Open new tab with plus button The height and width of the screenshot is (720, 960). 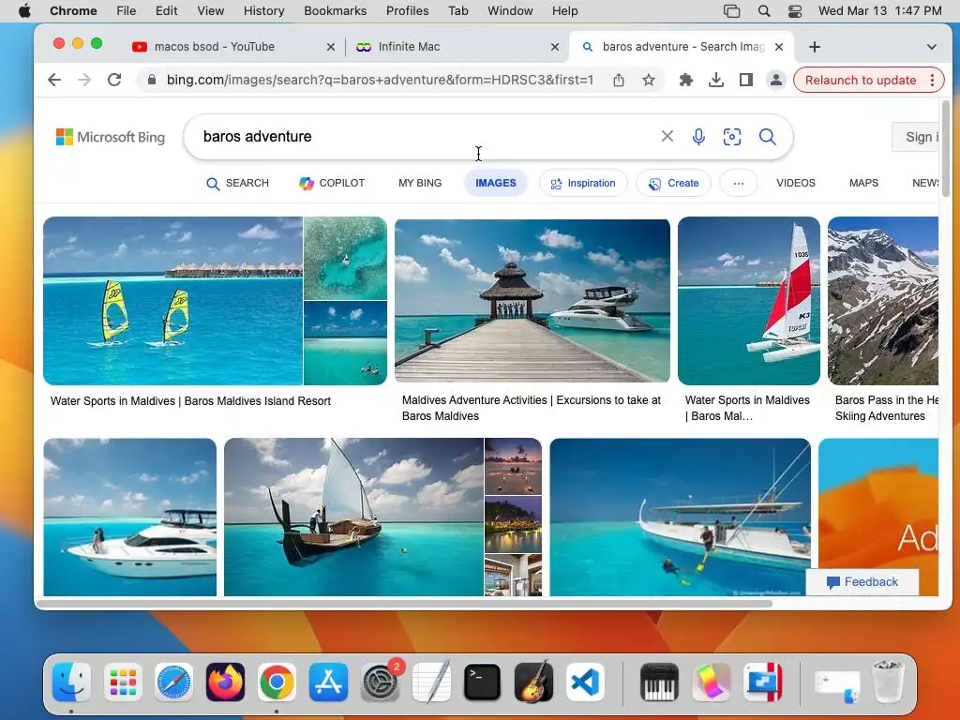[815, 47]
